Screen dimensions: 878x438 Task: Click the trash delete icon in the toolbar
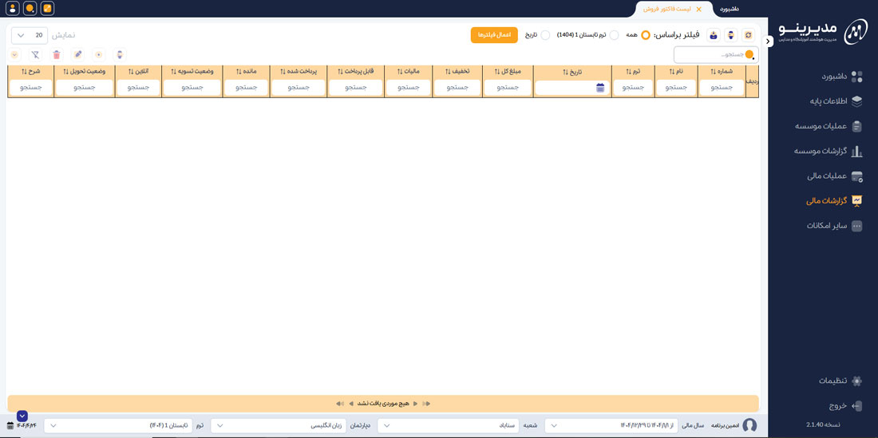[57, 55]
